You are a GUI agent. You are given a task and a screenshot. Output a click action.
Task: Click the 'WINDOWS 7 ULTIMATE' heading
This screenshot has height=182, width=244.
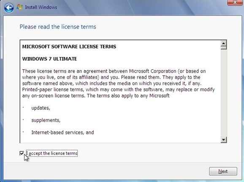tap(50, 59)
